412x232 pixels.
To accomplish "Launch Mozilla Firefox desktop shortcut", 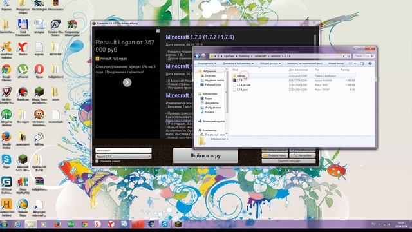I will point(6,137).
